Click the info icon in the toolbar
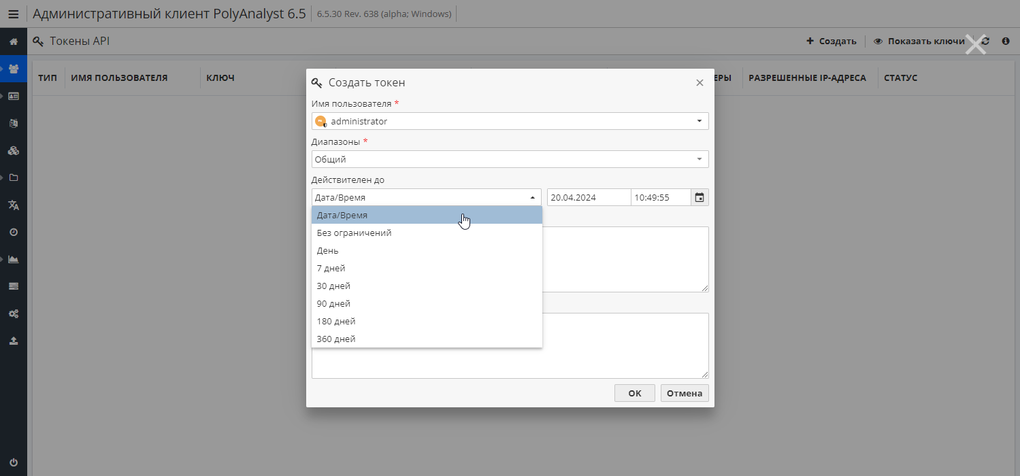 click(x=1006, y=41)
